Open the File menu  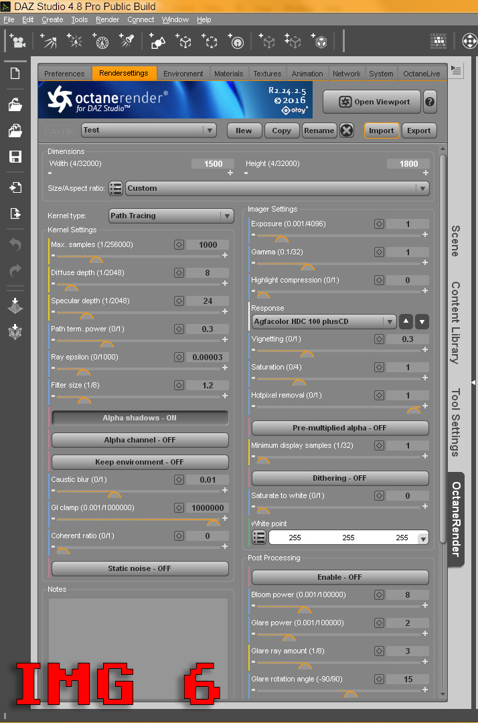9,20
